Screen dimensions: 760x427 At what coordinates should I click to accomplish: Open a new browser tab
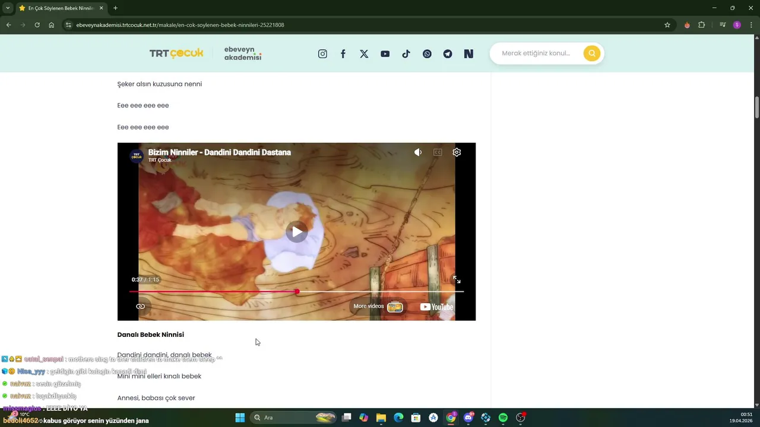coord(115,8)
